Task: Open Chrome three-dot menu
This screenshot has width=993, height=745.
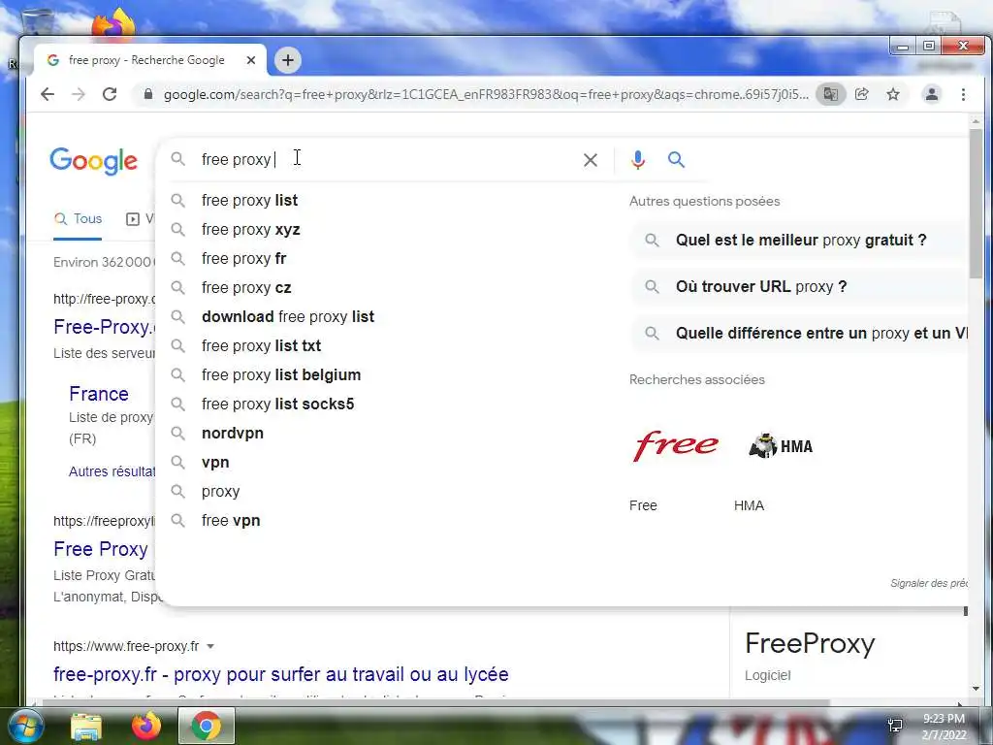Action: [x=963, y=94]
